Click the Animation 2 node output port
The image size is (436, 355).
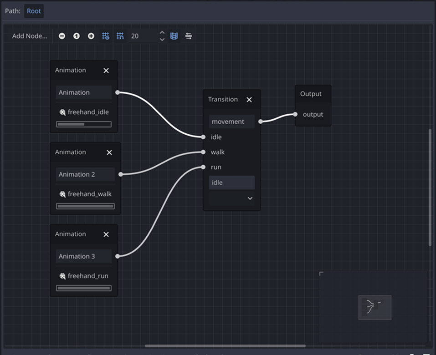click(121, 174)
